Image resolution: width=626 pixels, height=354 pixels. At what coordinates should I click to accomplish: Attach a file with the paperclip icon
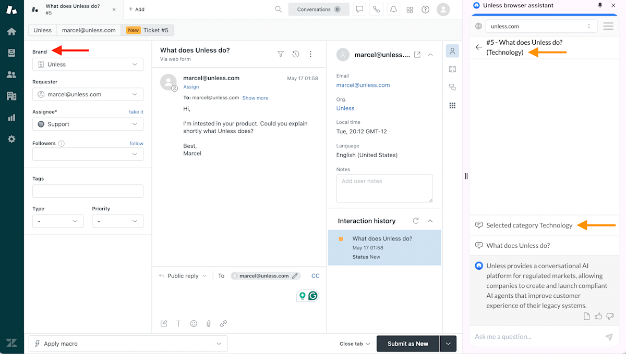[209, 323]
